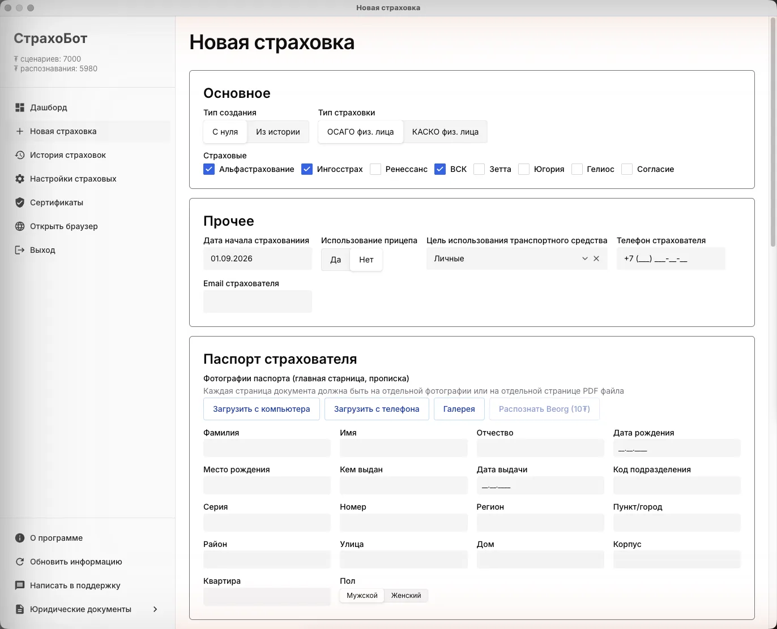Click Загрузить с телефона button
Screen dimensions: 777x629
coord(377,409)
